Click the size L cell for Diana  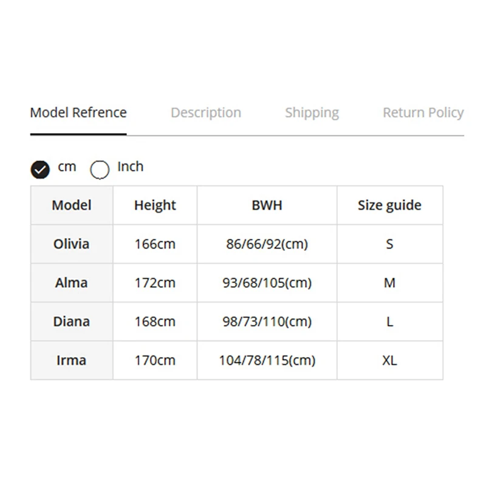[389, 321]
